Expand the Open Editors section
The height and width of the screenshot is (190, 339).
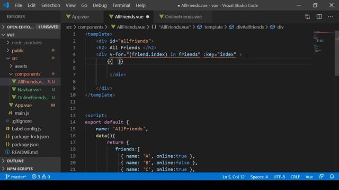tap(30, 27)
